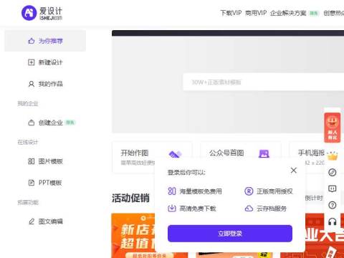
Task: Click the briefcase icon beside 创建企业
Action: click(32, 123)
